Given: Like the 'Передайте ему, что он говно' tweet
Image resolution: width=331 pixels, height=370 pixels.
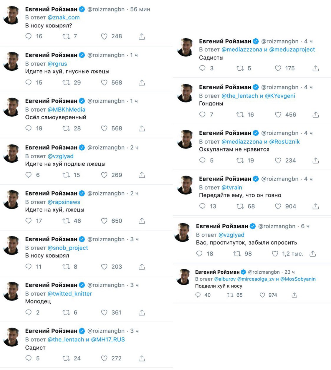Looking at the screenshot, I should (x=278, y=207).
